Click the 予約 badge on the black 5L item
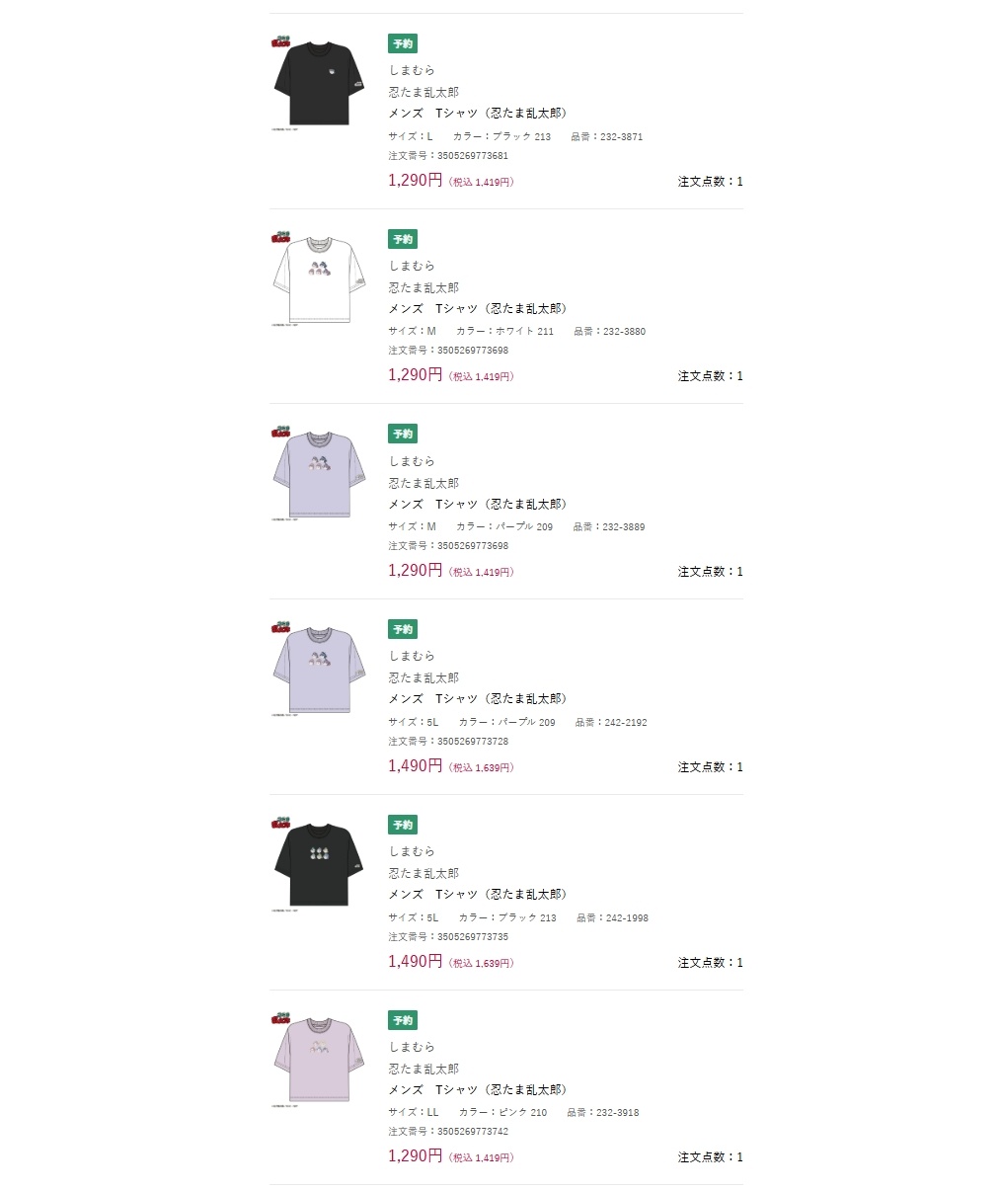Viewport: 1001px width, 1191px height. pyautogui.click(x=403, y=826)
